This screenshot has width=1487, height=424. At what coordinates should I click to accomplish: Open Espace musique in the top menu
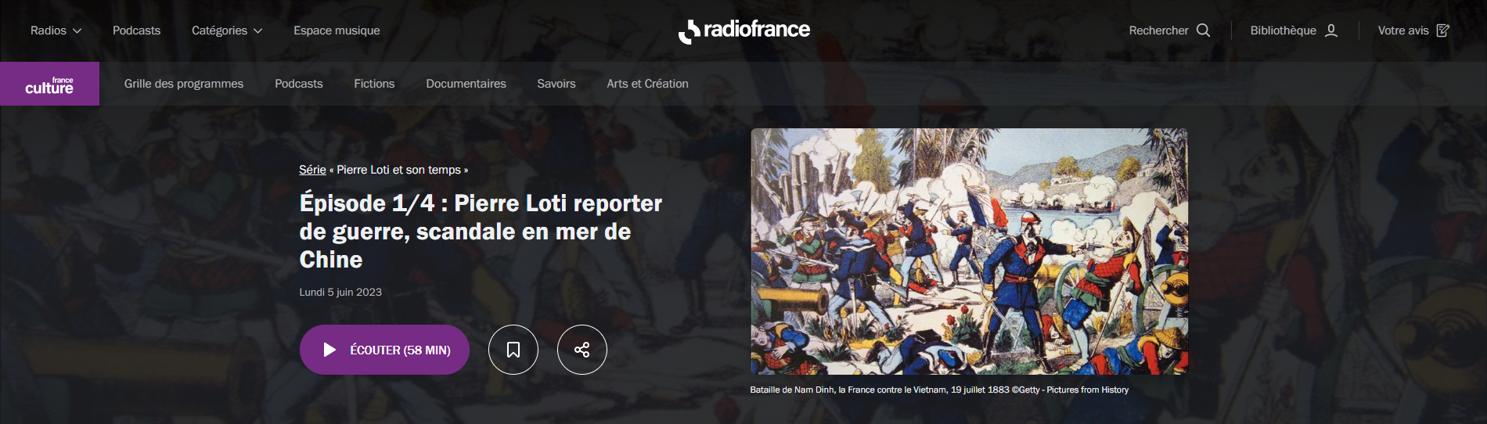point(337,31)
